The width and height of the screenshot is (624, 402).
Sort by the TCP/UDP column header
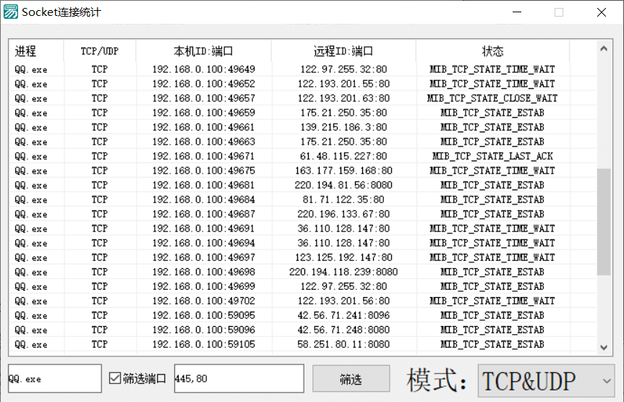(99, 51)
